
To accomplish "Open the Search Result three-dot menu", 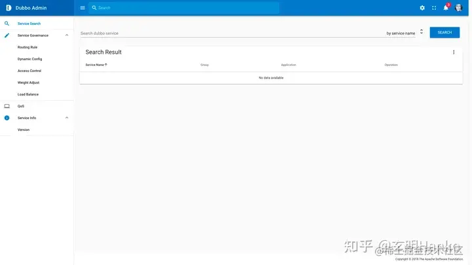I will [x=454, y=52].
